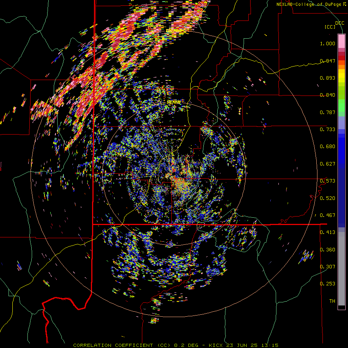
Task: Click the DCC product label above the legend
Action: pyautogui.click(x=339, y=23)
